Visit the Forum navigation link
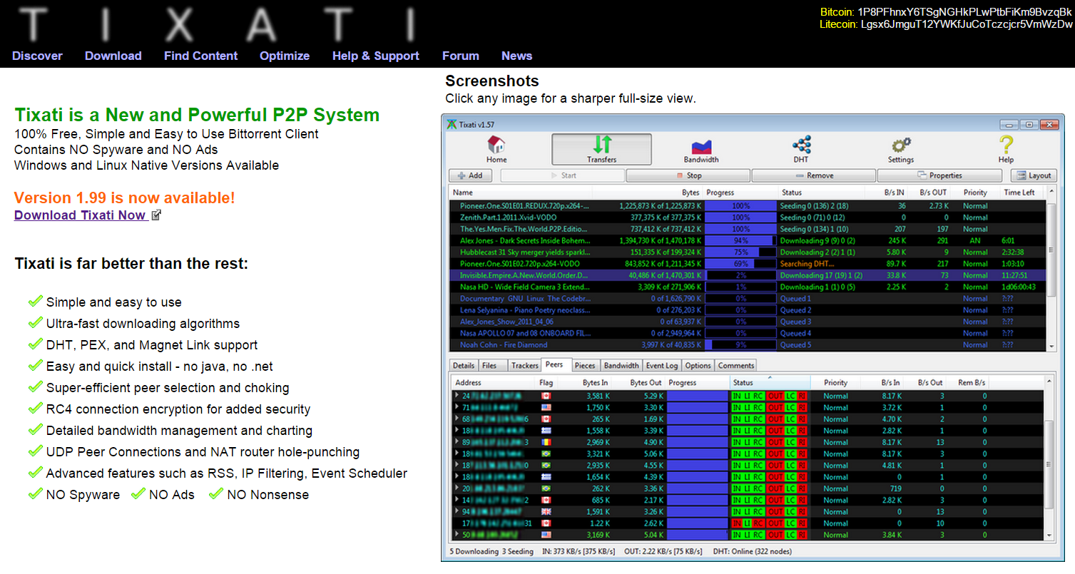 pos(461,56)
